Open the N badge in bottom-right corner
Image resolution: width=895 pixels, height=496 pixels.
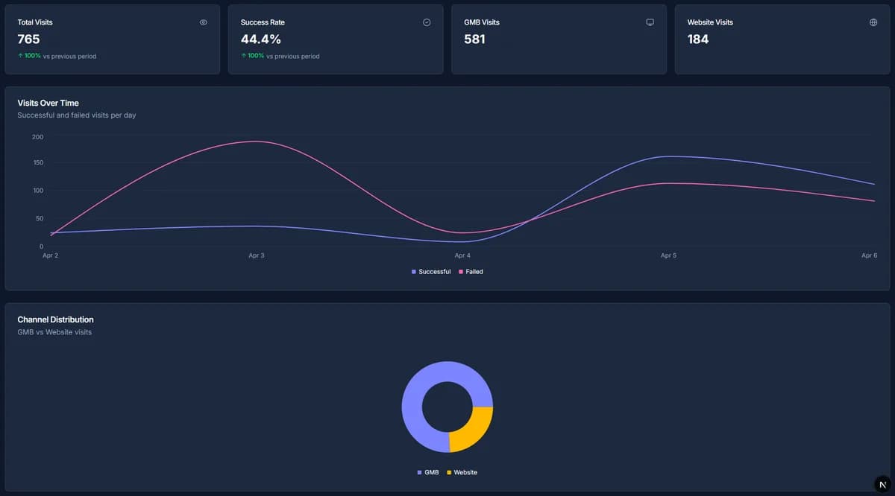(882, 484)
